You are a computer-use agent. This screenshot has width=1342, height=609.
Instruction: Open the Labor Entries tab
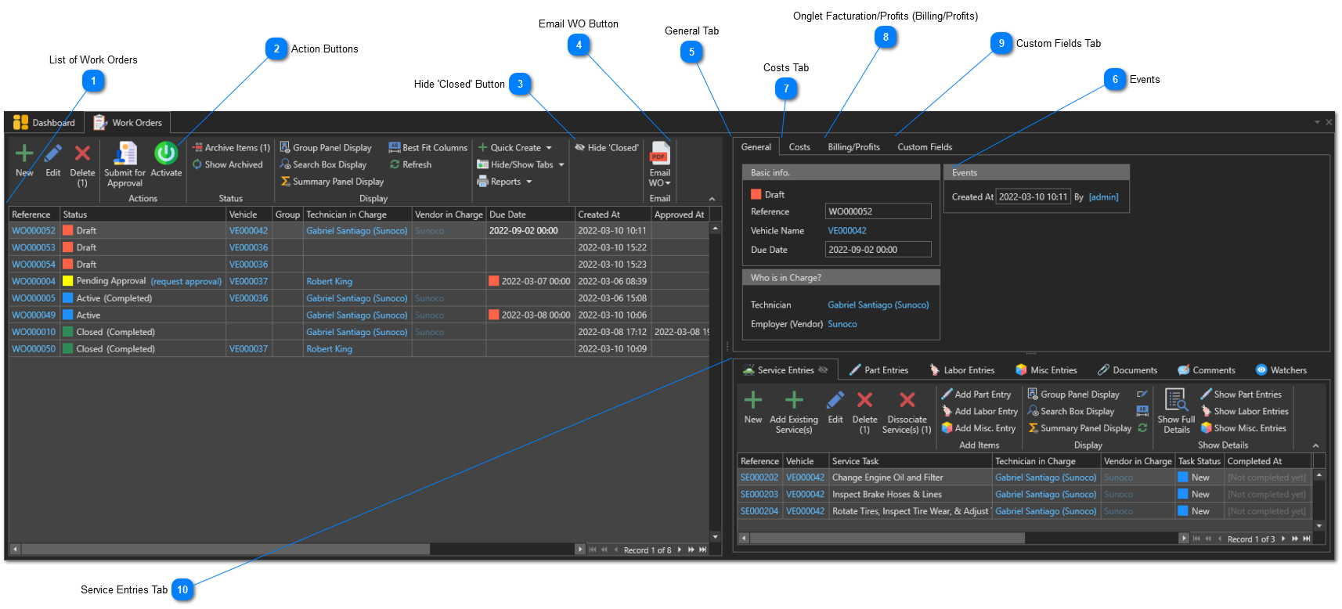962,370
